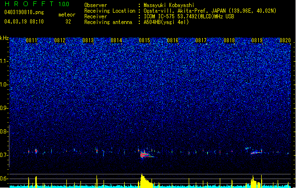Click the 0820 time marker

coord(285,40)
